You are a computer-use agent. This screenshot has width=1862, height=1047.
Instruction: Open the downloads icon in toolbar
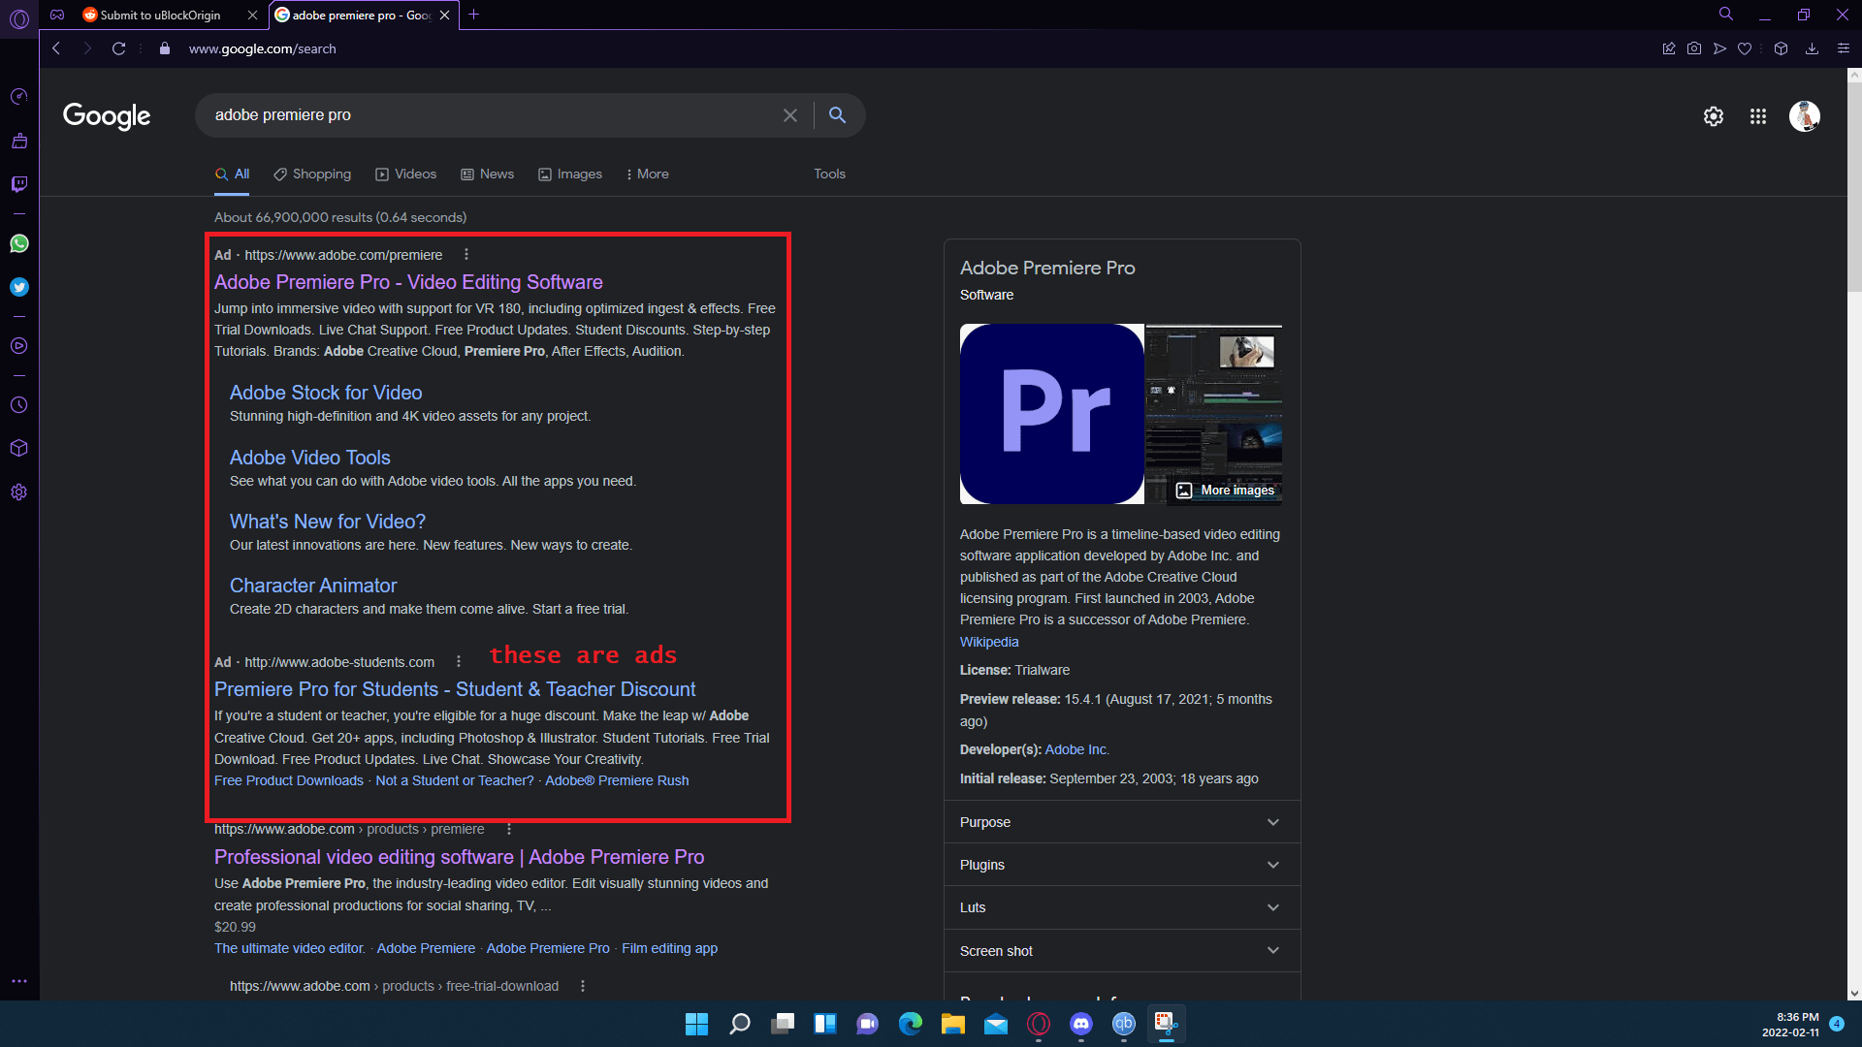(x=1812, y=48)
